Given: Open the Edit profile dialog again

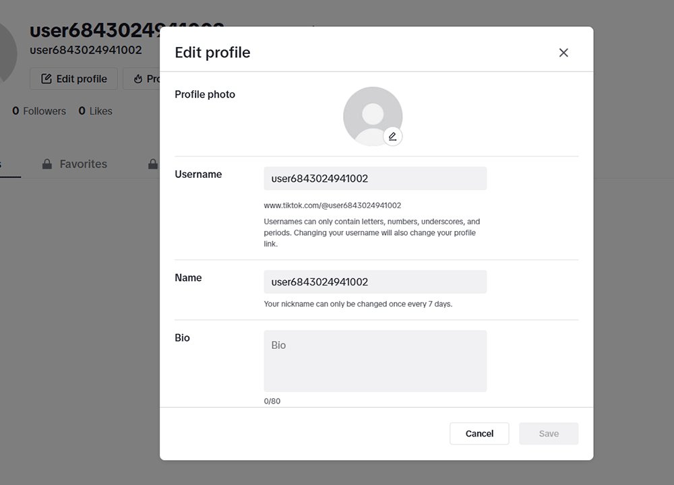Looking at the screenshot, I should tap(73, 79).
